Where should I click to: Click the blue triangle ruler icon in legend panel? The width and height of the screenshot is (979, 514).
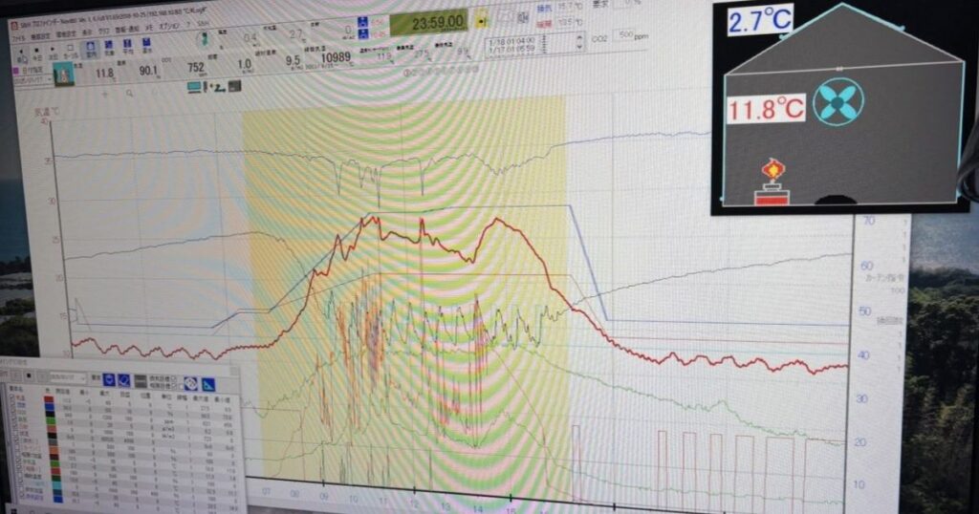click(207, 384)
